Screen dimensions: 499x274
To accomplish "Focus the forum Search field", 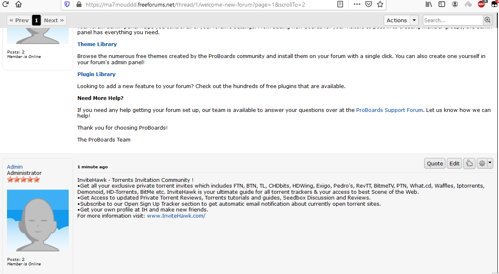I will (x=453, y=20).
